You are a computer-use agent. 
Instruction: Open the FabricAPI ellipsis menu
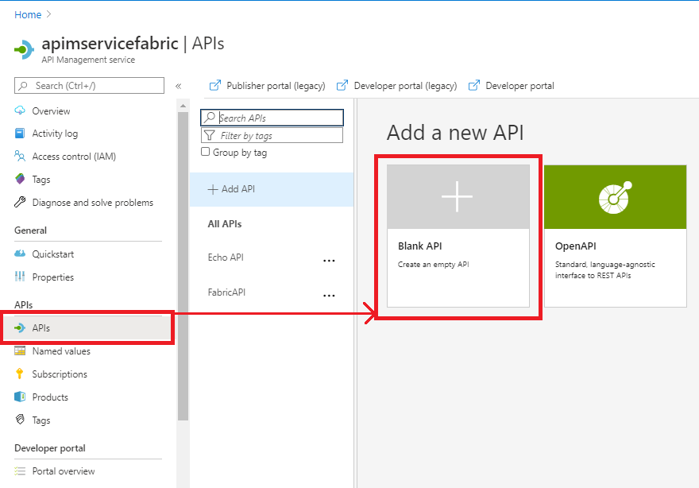(x=329, y=296)
